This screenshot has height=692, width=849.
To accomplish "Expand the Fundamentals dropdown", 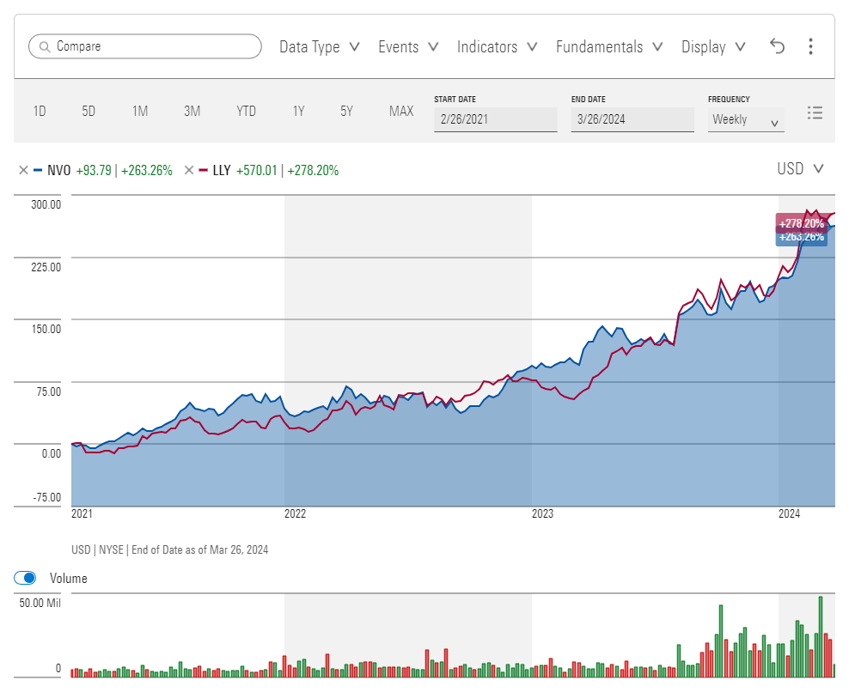I will tap(609, 46).
